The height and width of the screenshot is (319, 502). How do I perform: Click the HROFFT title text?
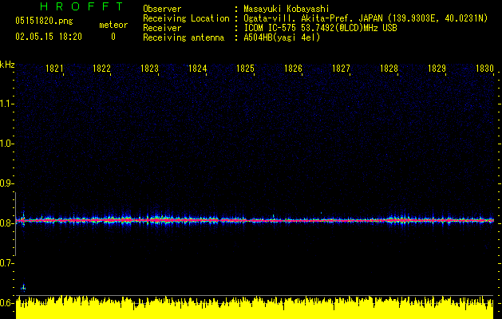[81, 6]
